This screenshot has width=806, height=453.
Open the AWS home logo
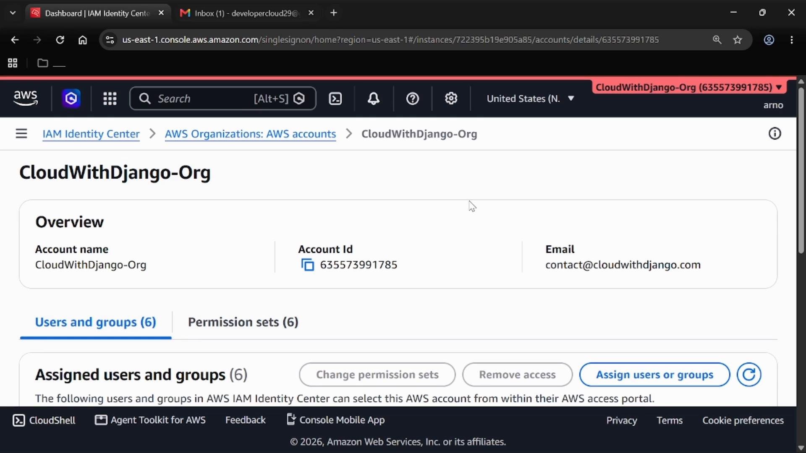[x=26, y=99]
